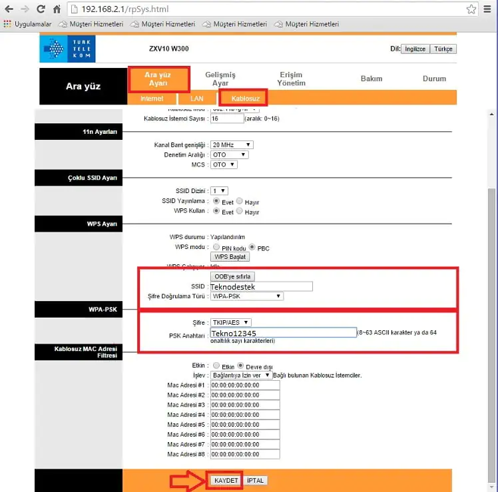498x492 pixels.
Task: Open the Kanal Bant genişliği dropdown
Action: point(232,145)
